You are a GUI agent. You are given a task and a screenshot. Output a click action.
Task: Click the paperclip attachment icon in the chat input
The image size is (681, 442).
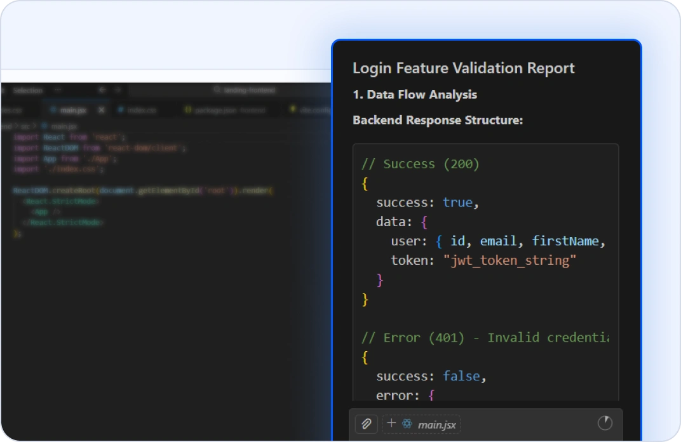(366, 424)
